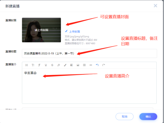Insert image using the picture icon
This screenshot has width=164, height=123.
click(x=78, y=65)
